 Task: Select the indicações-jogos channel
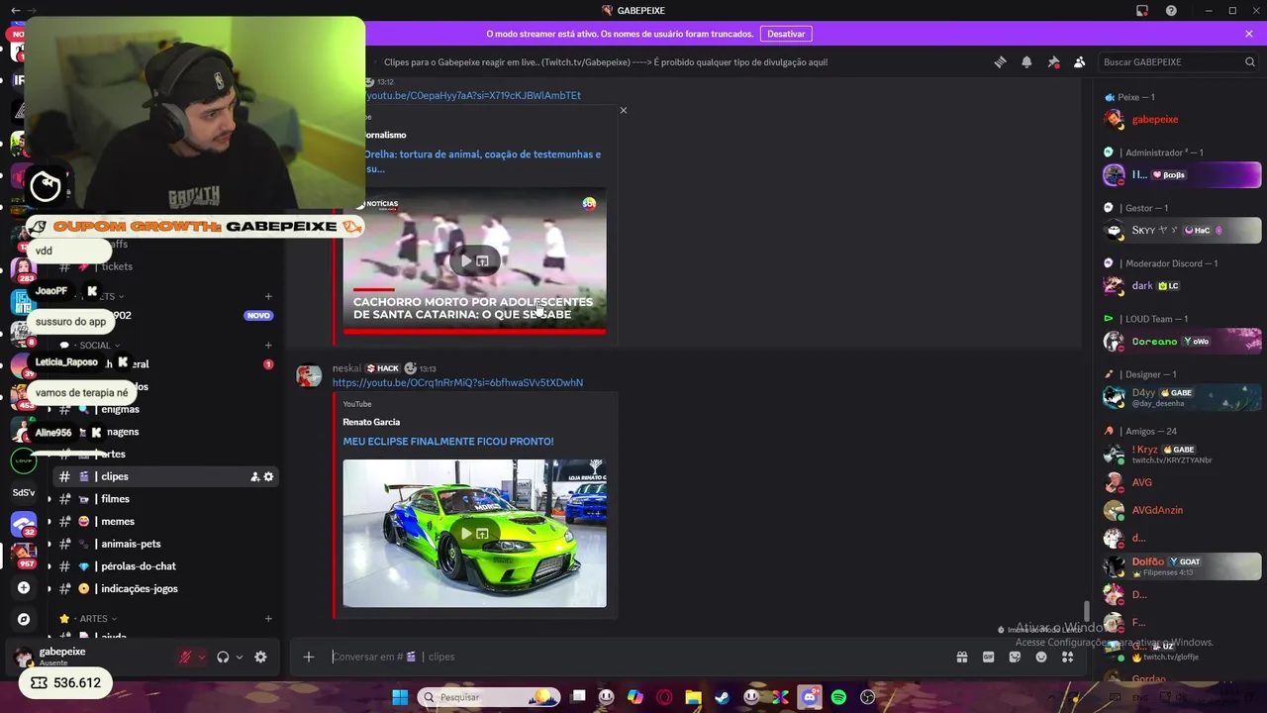click(164, 588)
